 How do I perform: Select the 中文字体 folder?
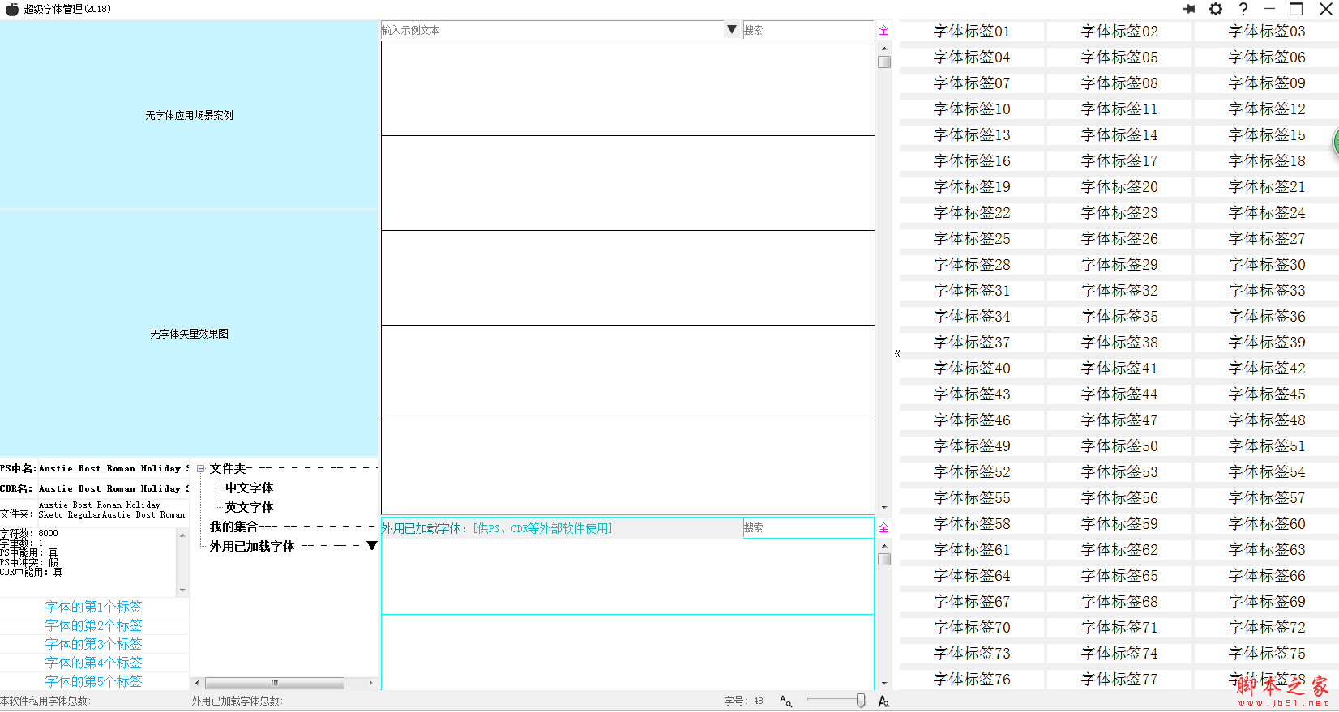click(x=249, y=488)
